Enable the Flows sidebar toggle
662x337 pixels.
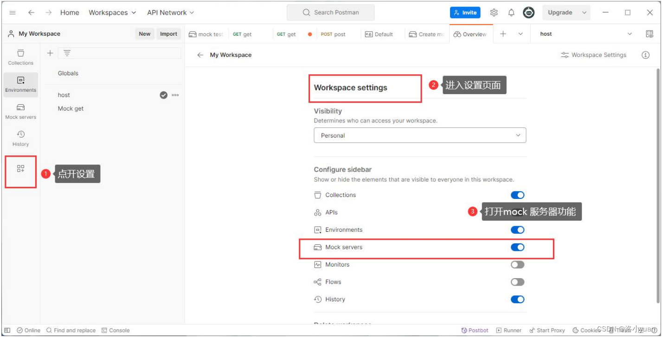[517, 282]
